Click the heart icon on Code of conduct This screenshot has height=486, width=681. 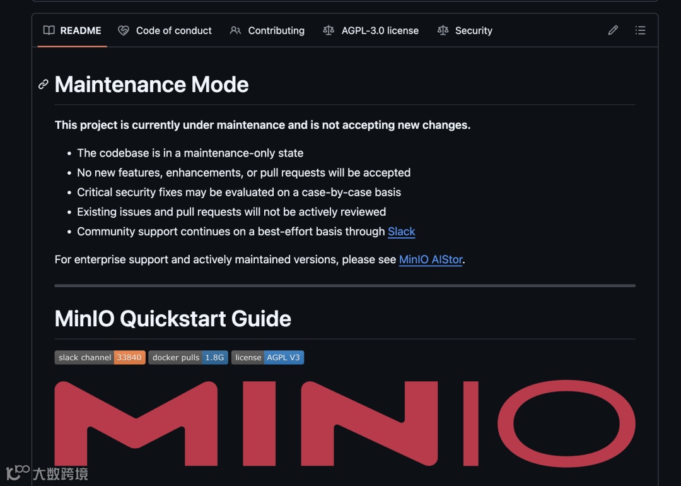[x=124, y=30]
